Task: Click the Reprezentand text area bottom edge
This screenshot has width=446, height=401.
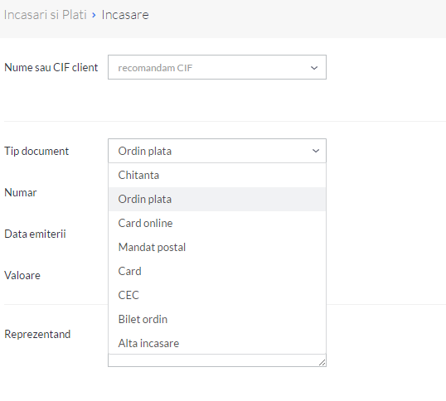Action: 217,360
